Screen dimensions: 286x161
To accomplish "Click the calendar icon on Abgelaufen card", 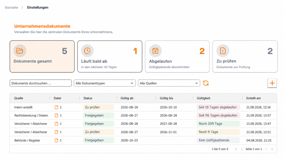I will [x=155, y=51].
